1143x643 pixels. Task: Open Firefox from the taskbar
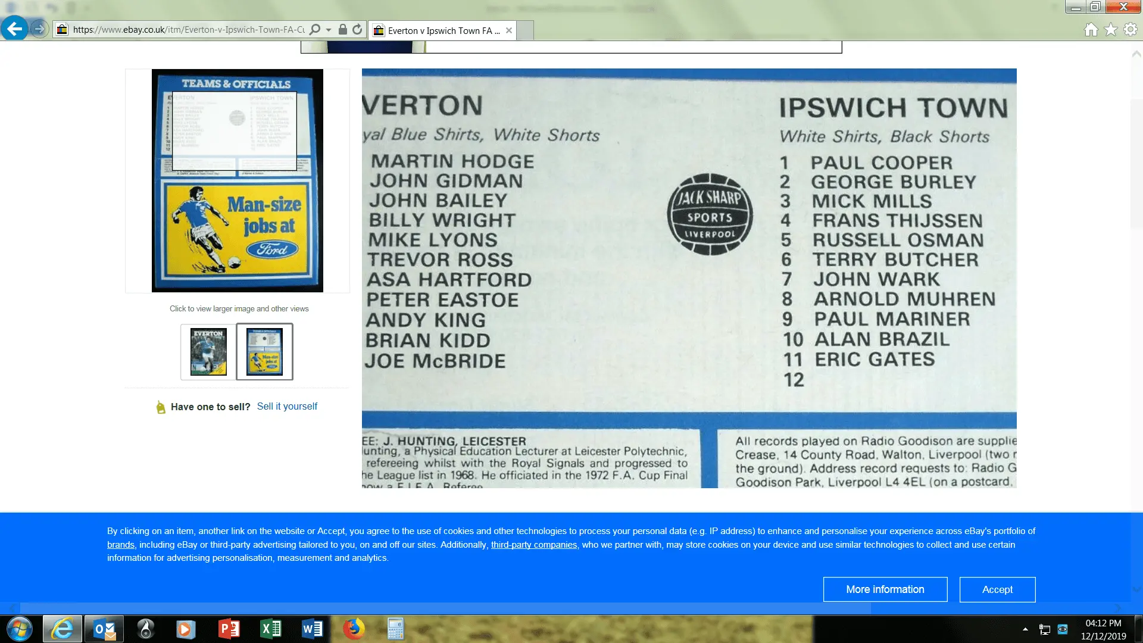coord(354,629)
